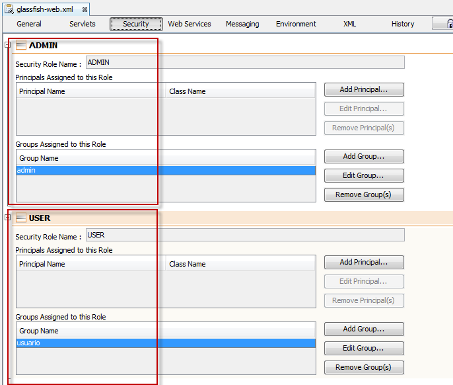The image size is (453, 385).
Task: Click the Class Name header in USER section
Action: coord(240,264)
